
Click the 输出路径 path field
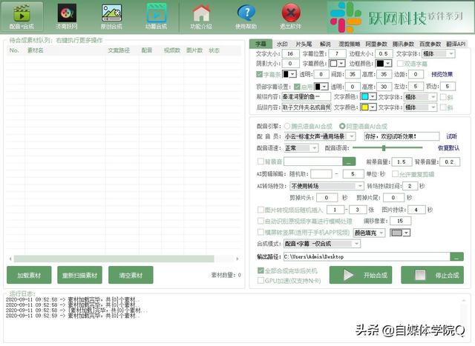click(x=367, y=257)
